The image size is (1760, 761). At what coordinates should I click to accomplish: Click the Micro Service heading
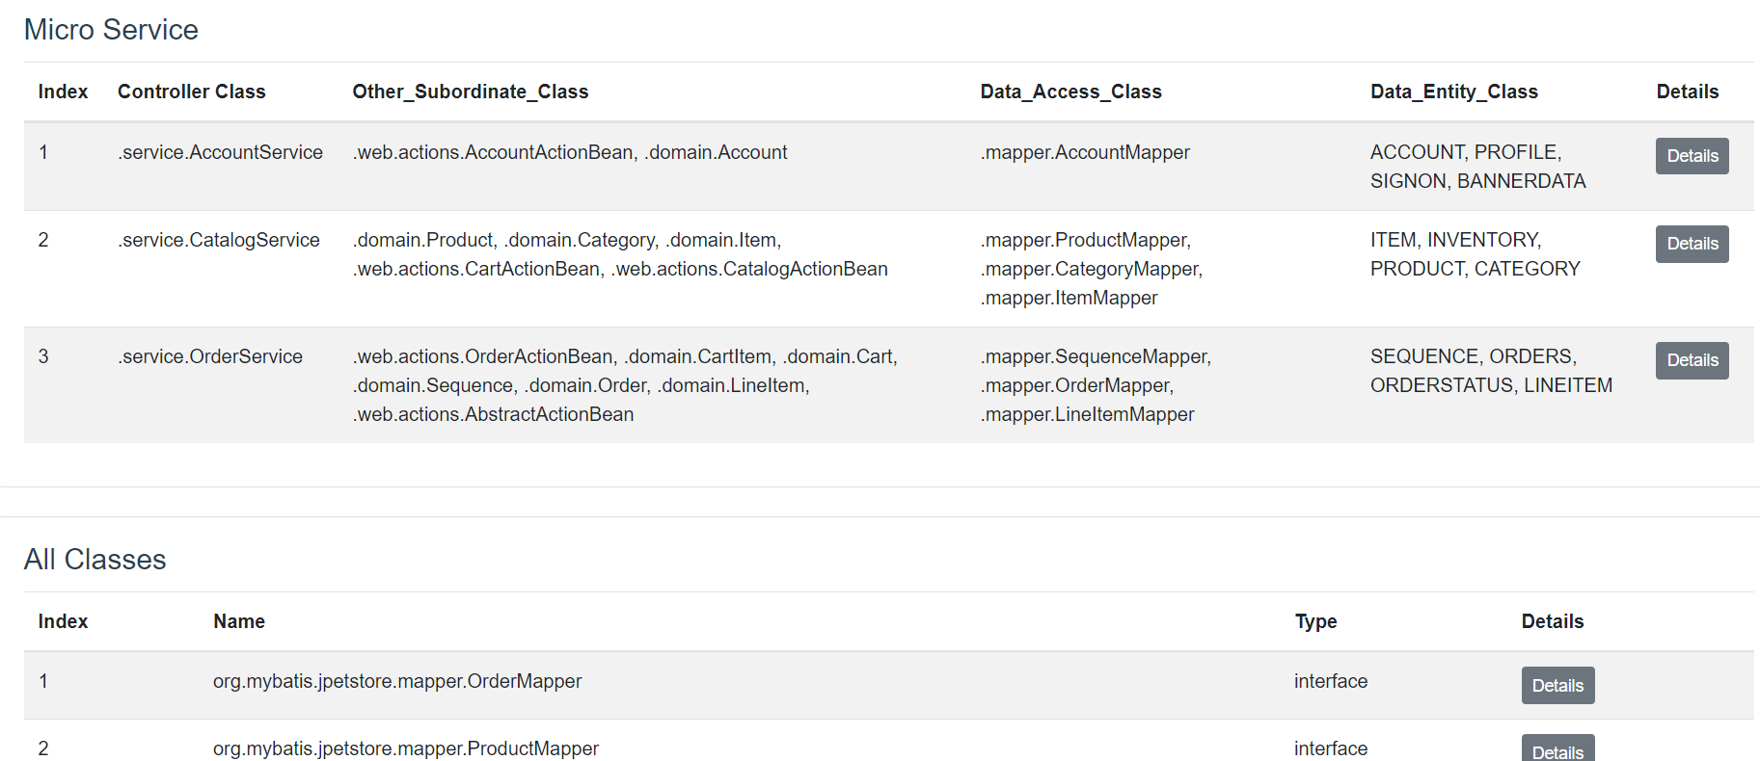coord(111,30)
